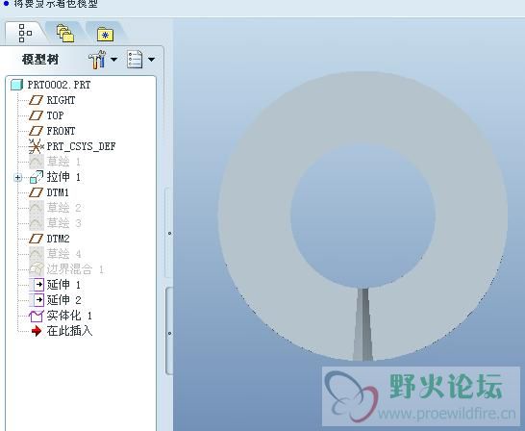Open the model tree settings tools dropdown
Screen dimensions: 525x431
(103, 60)
